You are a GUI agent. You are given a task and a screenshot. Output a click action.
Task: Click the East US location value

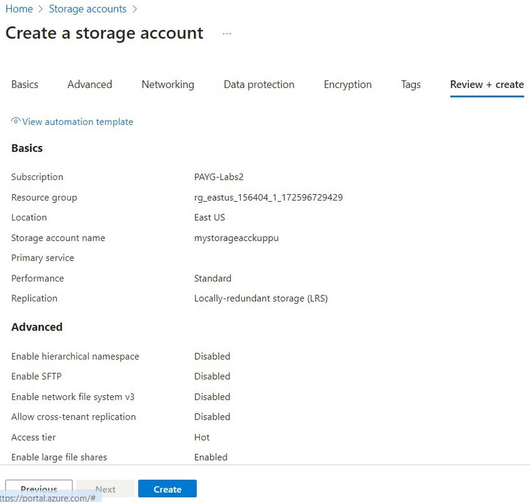[210, 217]
